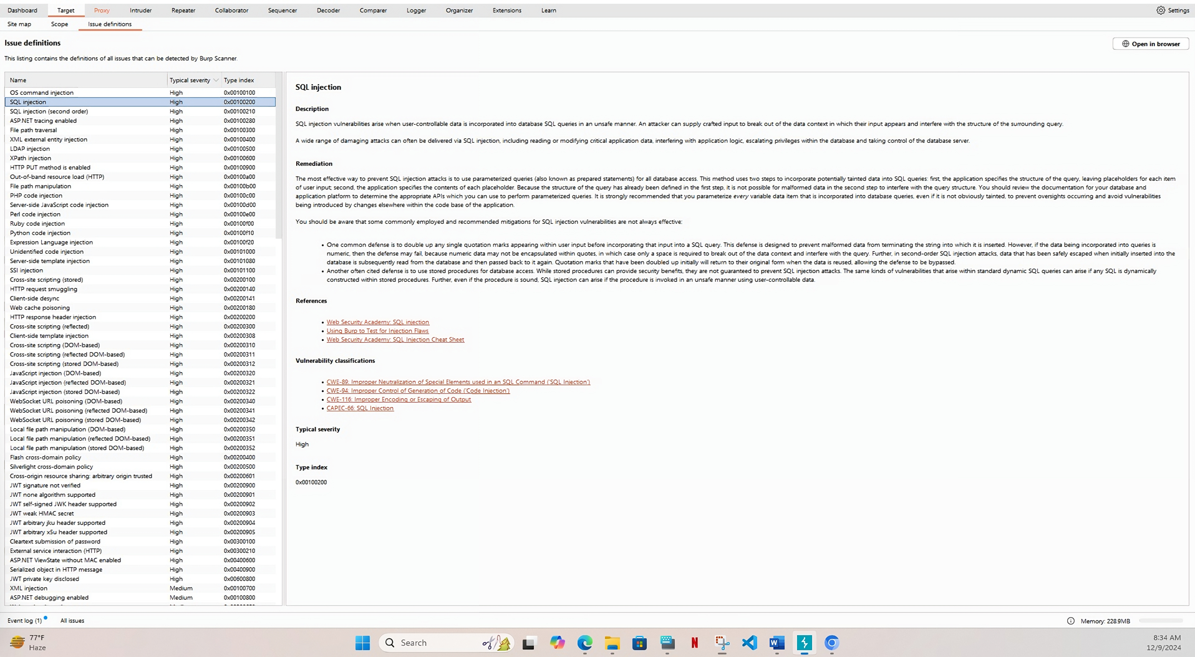Screen dimensions: 1195x657
Task: Sort list by Typical severity arrow
Action: [216, 80]
